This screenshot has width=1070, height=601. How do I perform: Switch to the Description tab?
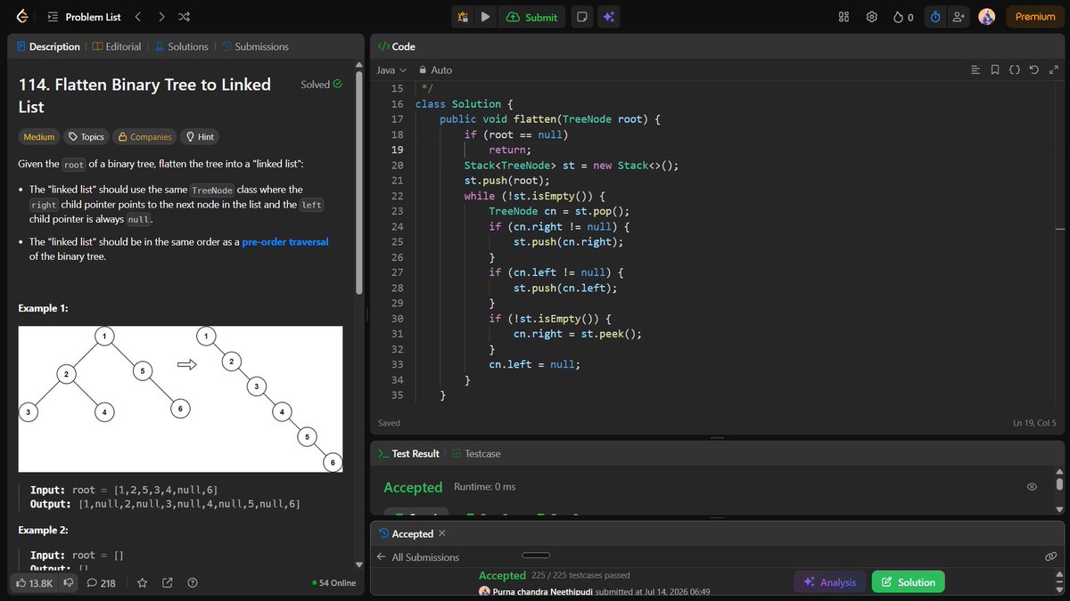pyautogui.click(x=47, y=46)
